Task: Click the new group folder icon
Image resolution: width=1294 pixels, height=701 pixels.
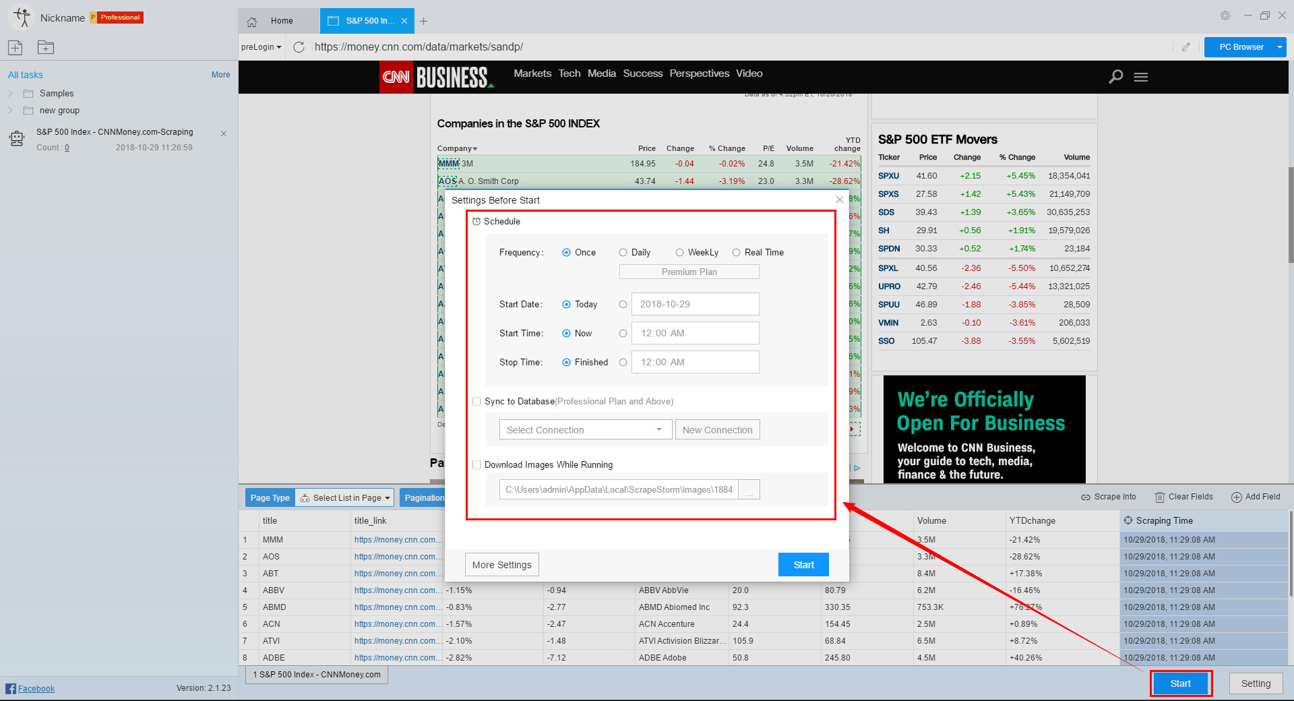Action: point(46,47)
